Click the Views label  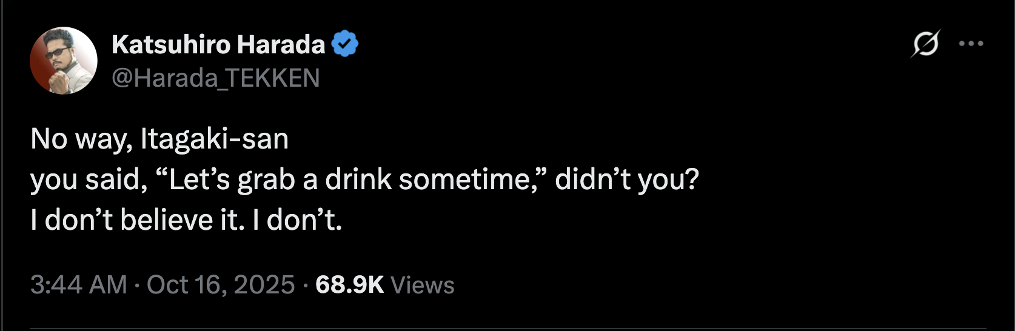click(423, 285)
